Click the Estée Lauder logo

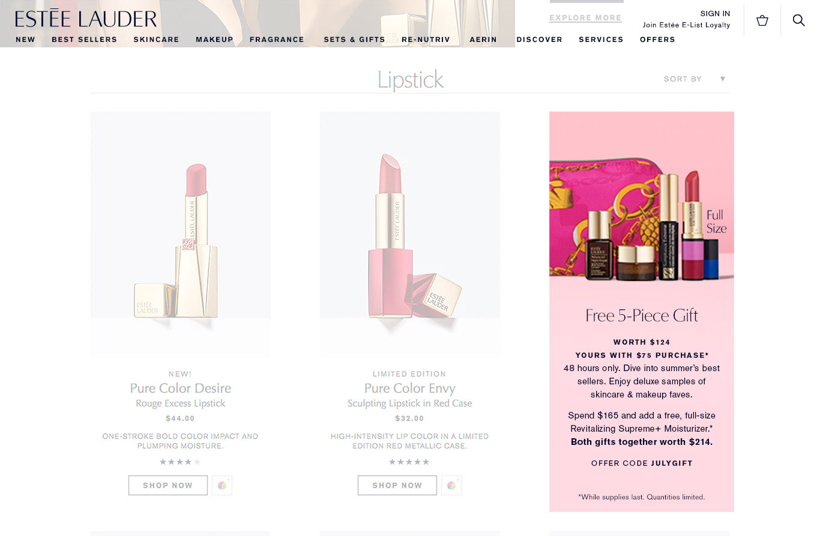tap(86, 19)
